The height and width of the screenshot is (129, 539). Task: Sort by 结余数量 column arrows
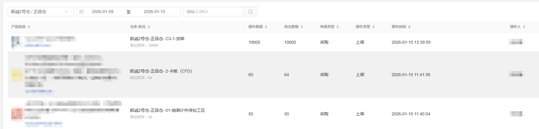pos(302,27)
